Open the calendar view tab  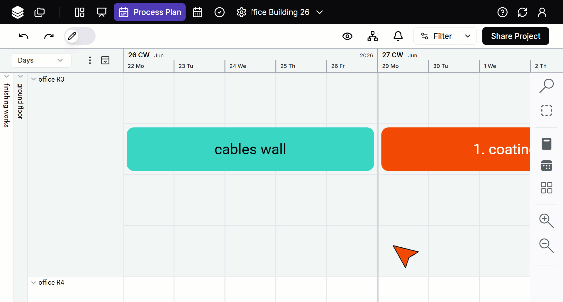coord(197,12)
